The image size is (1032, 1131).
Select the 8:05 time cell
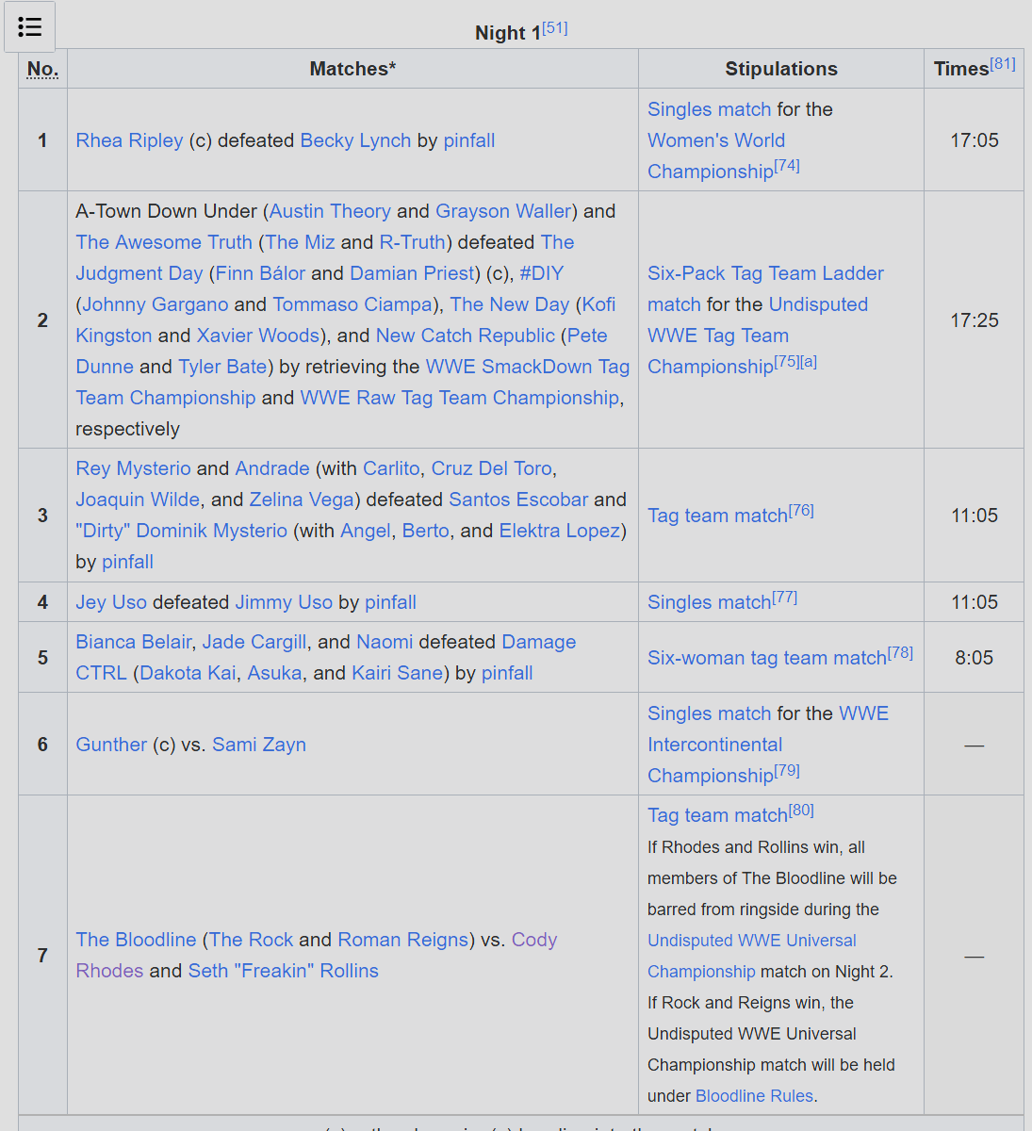(x=974, y=658)
